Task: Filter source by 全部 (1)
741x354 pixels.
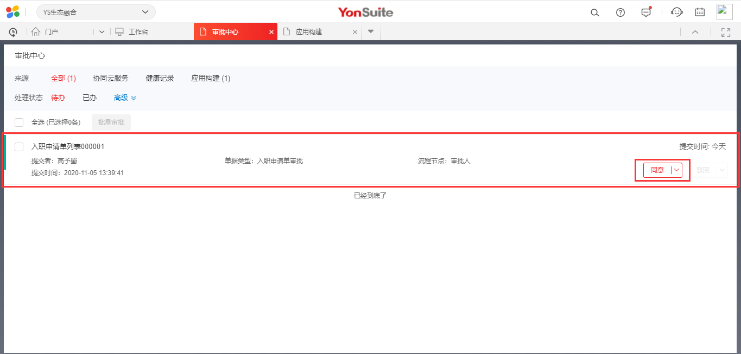Action: 64,78
